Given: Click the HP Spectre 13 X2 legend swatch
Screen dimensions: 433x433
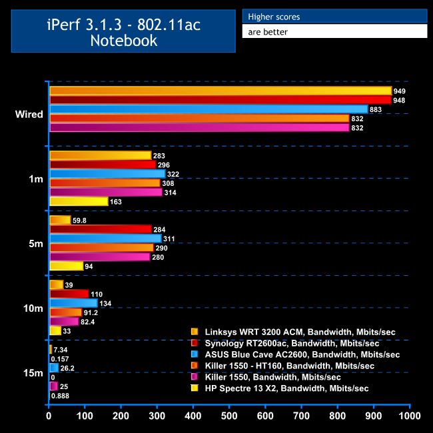Looking at the screenshot, I should [x=195, y=388].
